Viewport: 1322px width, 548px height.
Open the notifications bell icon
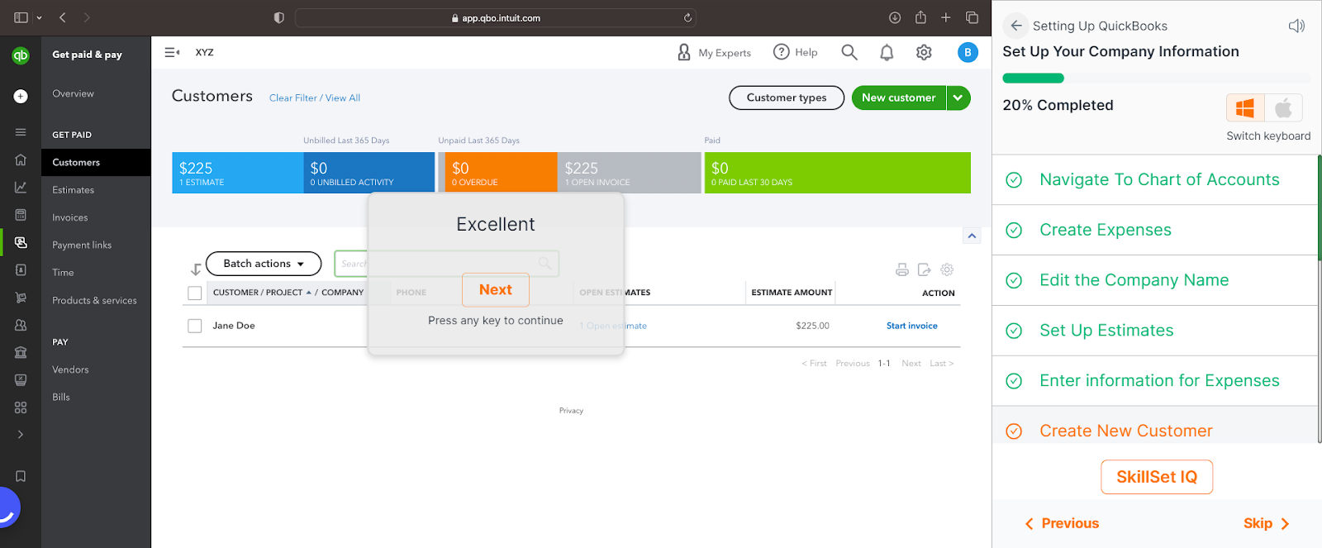tap(887, 52)
